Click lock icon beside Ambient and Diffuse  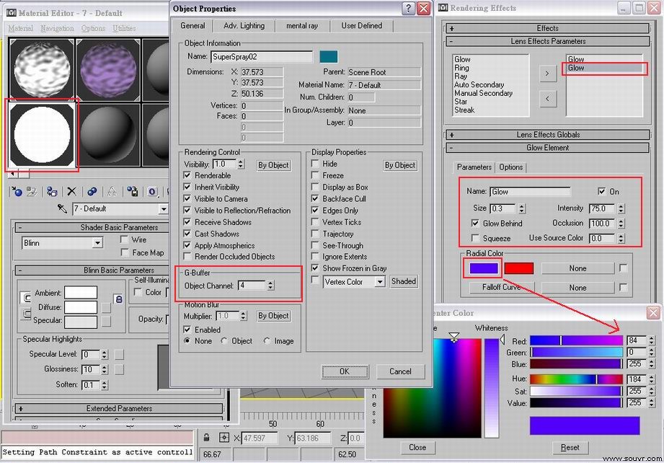click(119, 299)
